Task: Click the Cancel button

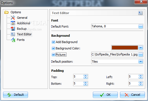Action: tap(132, 95)
